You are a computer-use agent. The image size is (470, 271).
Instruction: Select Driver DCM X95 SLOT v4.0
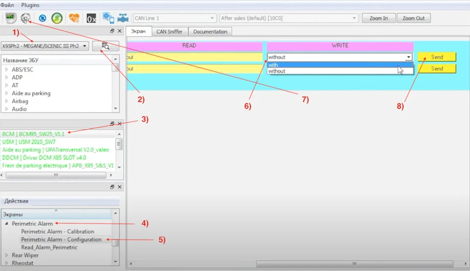coord(44,158)
